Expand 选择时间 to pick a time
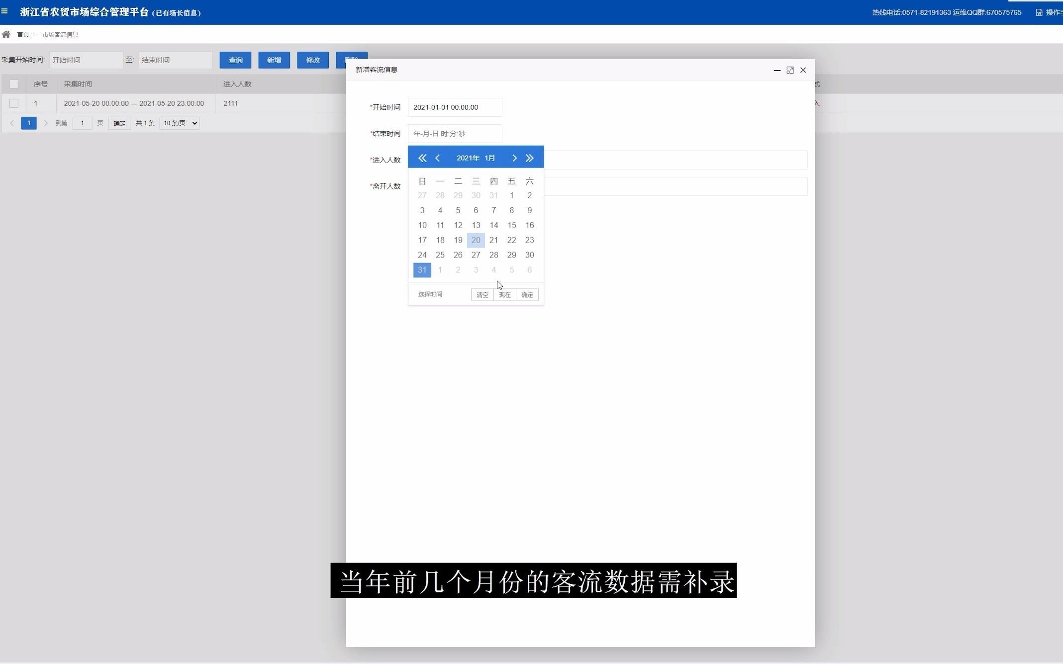Image resolution: width=1063 pixels, height=664 pixels. point(429,294)
